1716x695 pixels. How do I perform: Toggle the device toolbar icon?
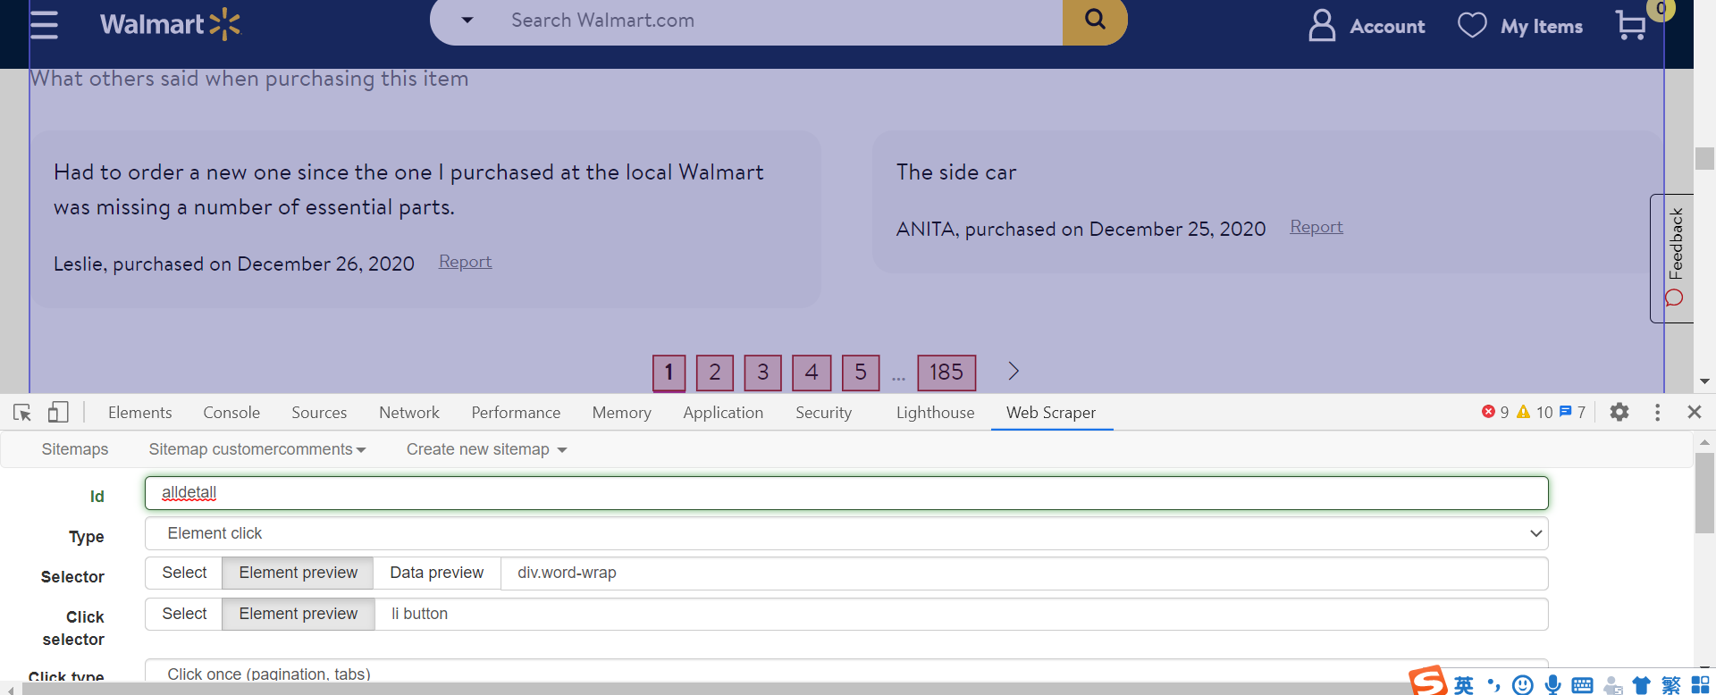(x=58, y=412)
